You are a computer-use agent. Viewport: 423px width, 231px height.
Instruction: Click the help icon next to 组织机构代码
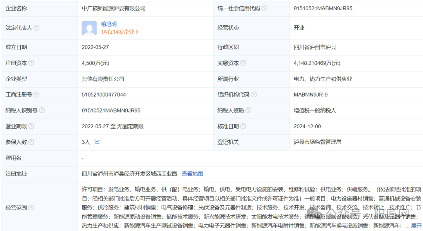(253, 94)
